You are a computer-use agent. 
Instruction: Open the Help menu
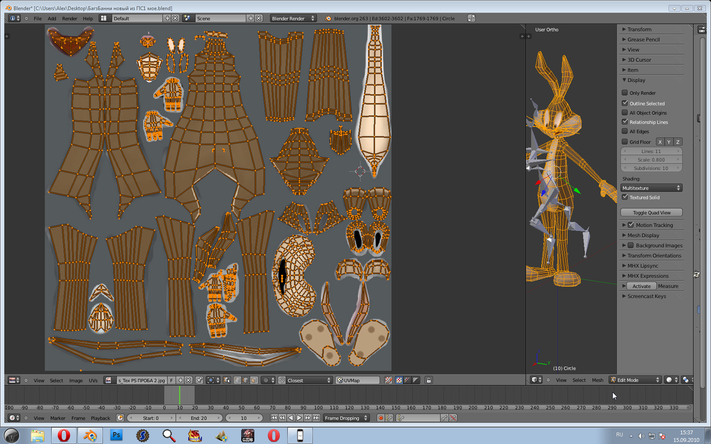(88, 18)
